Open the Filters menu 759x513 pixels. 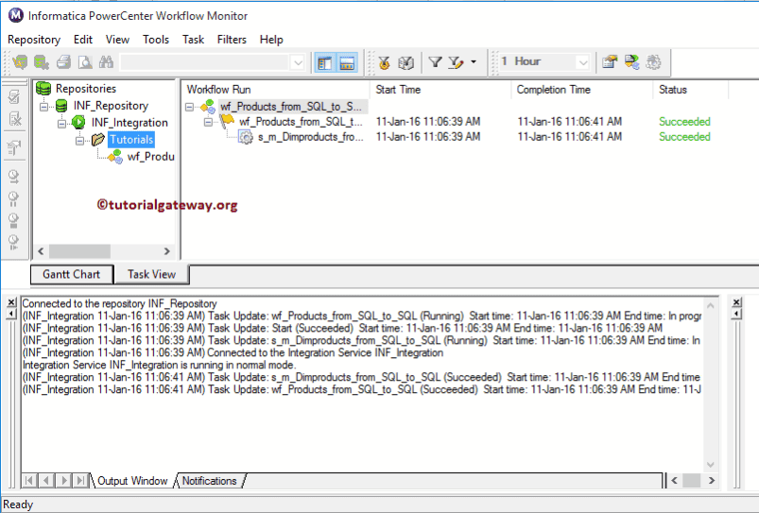(x=232, y=39)
